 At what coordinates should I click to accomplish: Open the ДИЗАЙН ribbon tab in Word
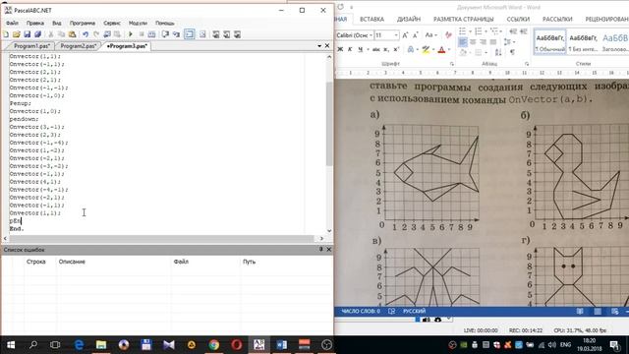(409, 20)
